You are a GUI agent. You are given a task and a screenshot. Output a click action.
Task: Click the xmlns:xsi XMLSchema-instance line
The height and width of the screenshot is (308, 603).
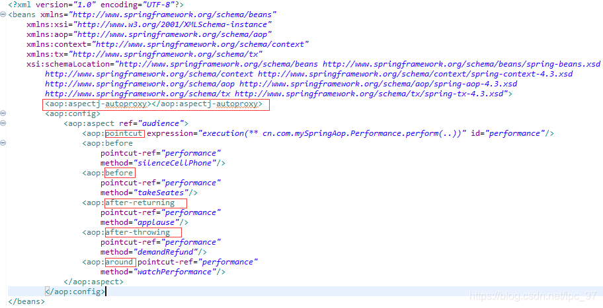[x=149, y=25]
